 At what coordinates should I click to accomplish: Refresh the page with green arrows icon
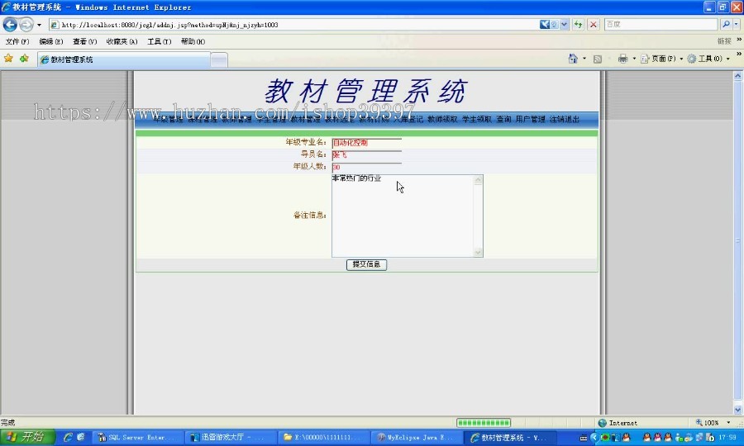[578, 24]
